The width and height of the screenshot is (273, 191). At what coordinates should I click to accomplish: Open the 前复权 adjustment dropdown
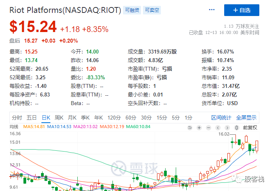pyautogui.click(x=250, y=128)
